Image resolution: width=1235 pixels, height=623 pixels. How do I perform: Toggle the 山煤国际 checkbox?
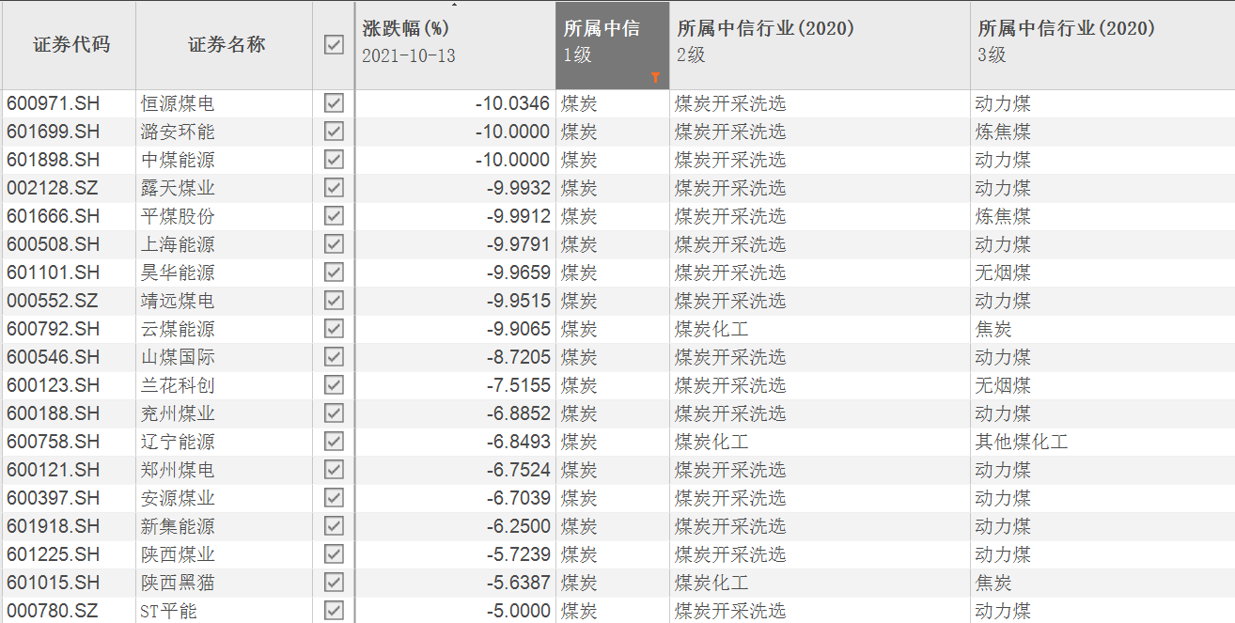(x=334, y=357)
